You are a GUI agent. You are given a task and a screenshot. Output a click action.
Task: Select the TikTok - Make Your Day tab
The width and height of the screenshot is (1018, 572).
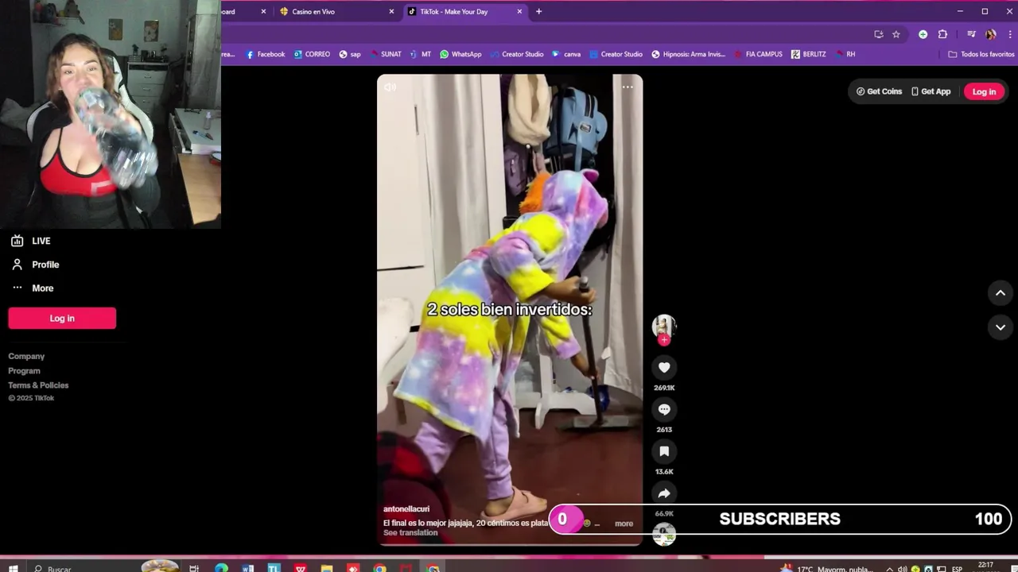point(464,12)
